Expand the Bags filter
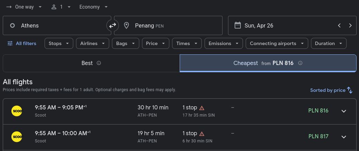Image resolution: width=359 pixels, height=151 pixels. point(125,43)
